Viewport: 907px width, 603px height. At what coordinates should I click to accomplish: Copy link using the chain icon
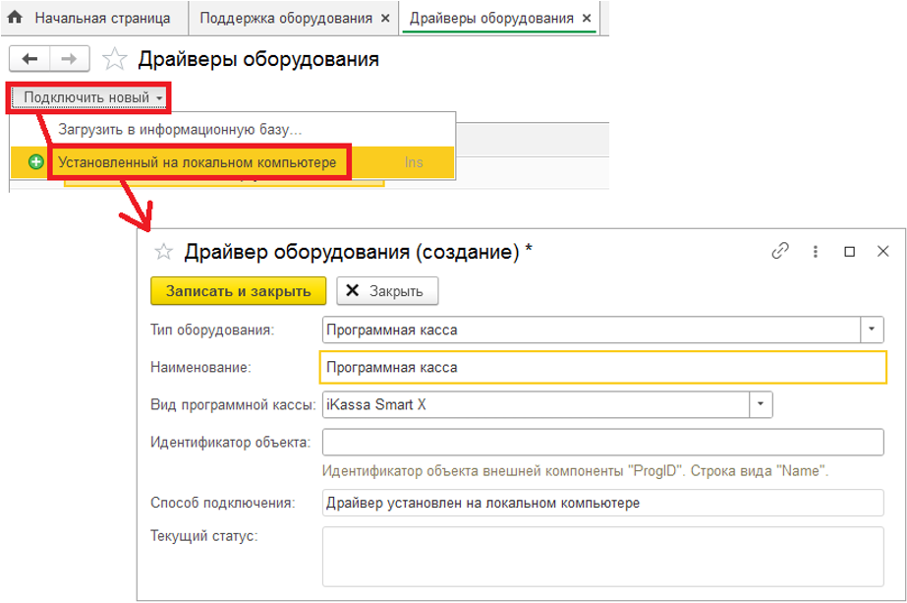click(780, 251)
